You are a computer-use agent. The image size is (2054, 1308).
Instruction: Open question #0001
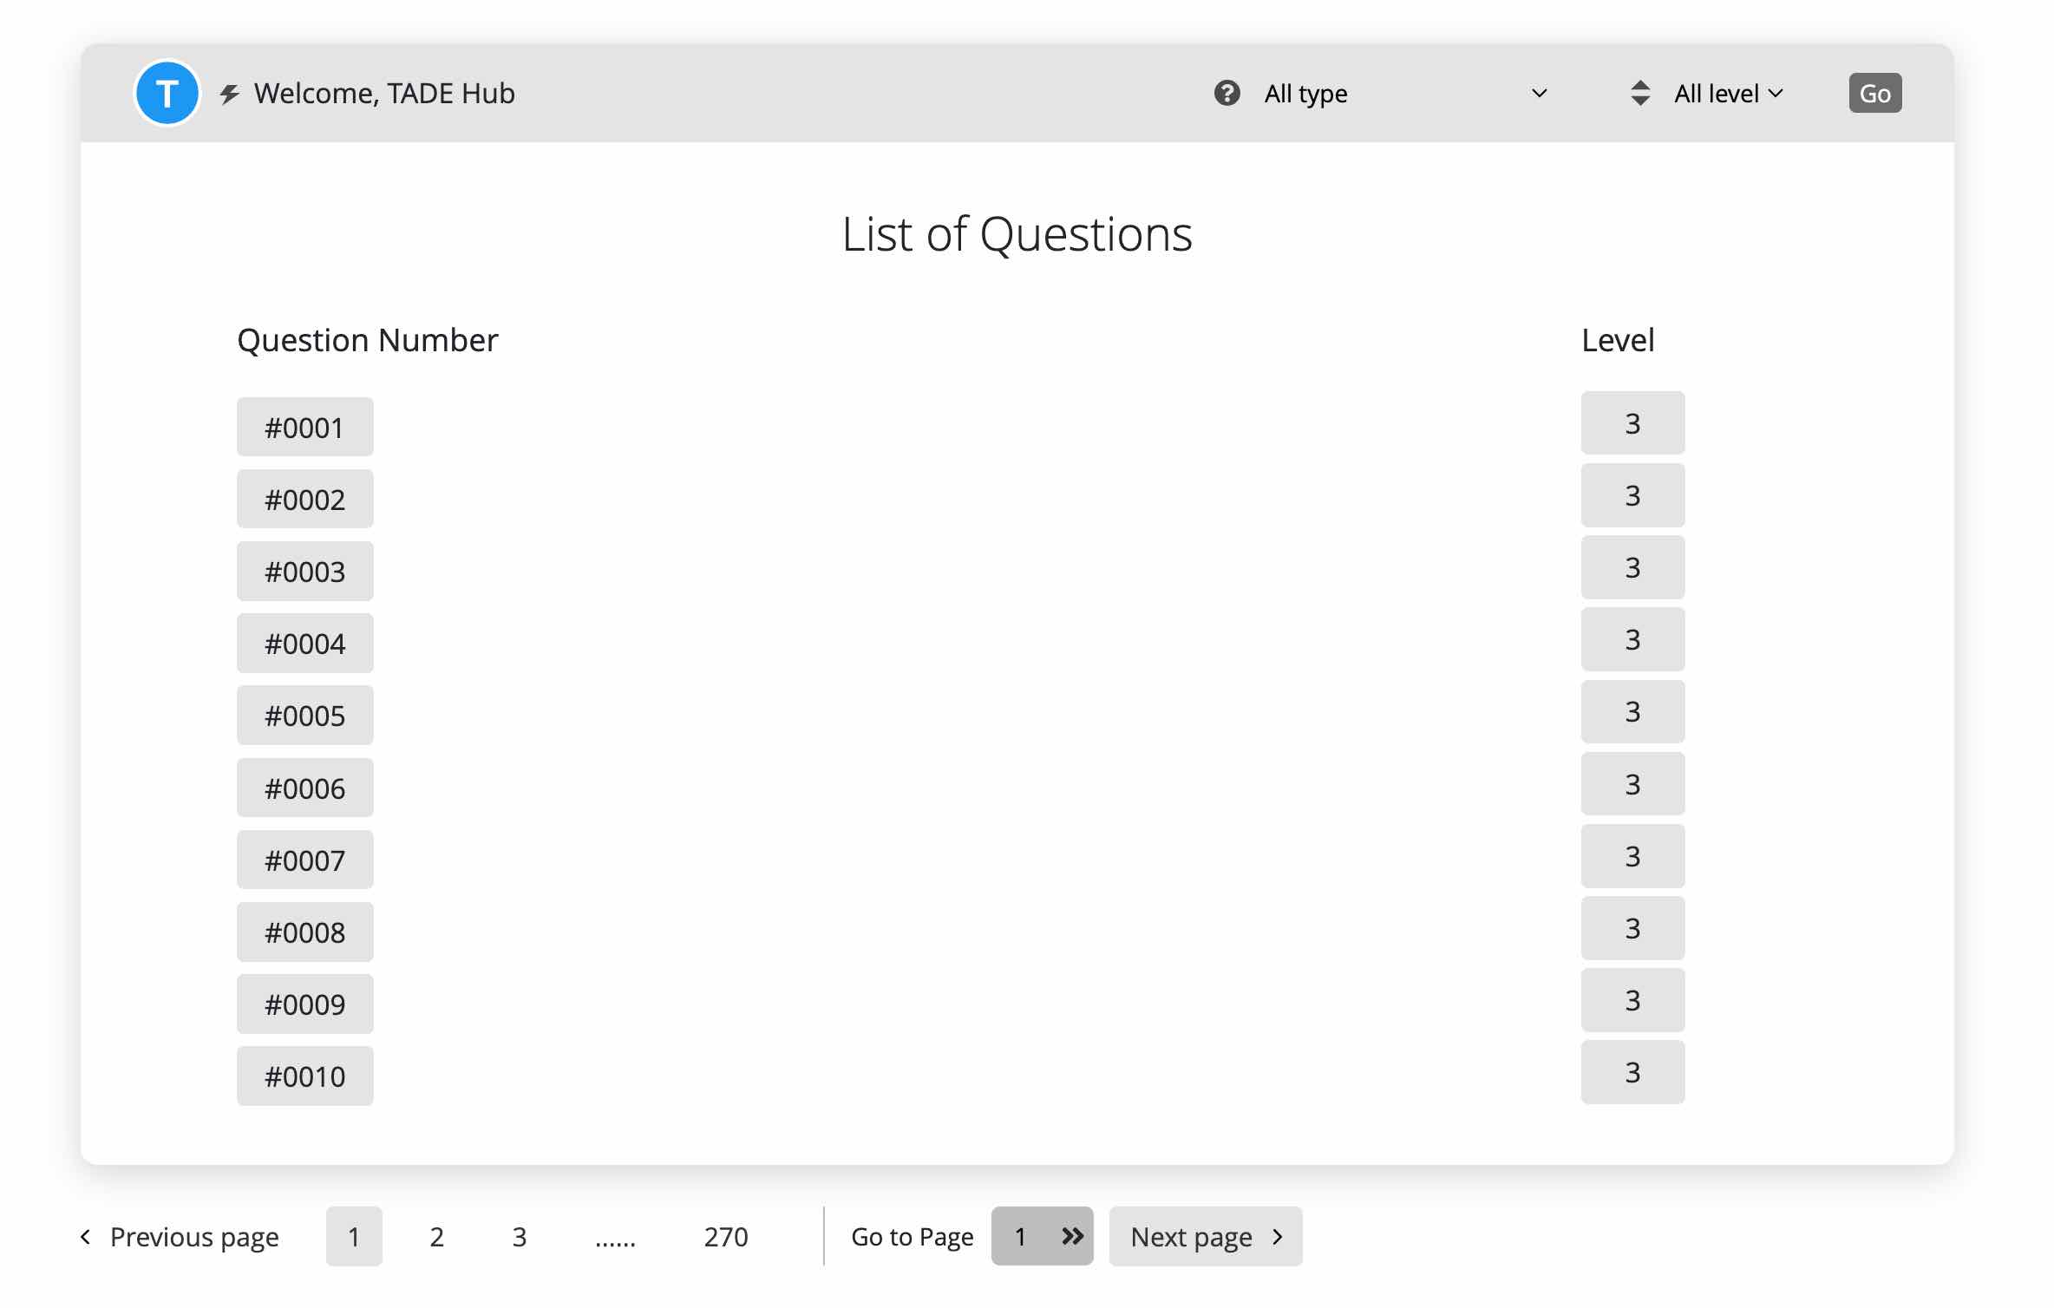[305, 425]
